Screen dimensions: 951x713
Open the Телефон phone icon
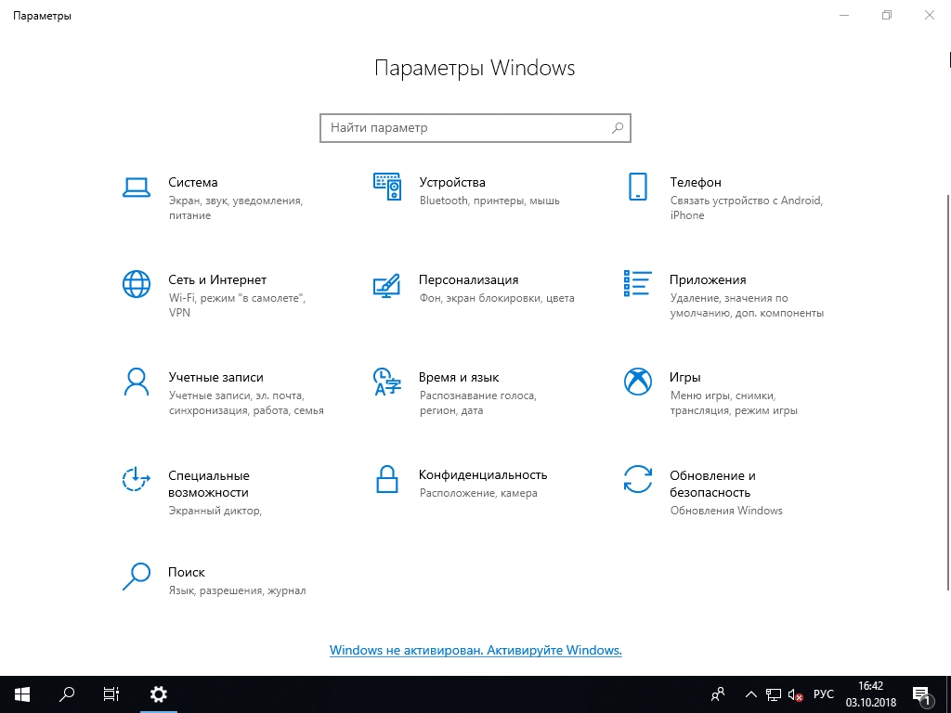[x=637, y=187]
